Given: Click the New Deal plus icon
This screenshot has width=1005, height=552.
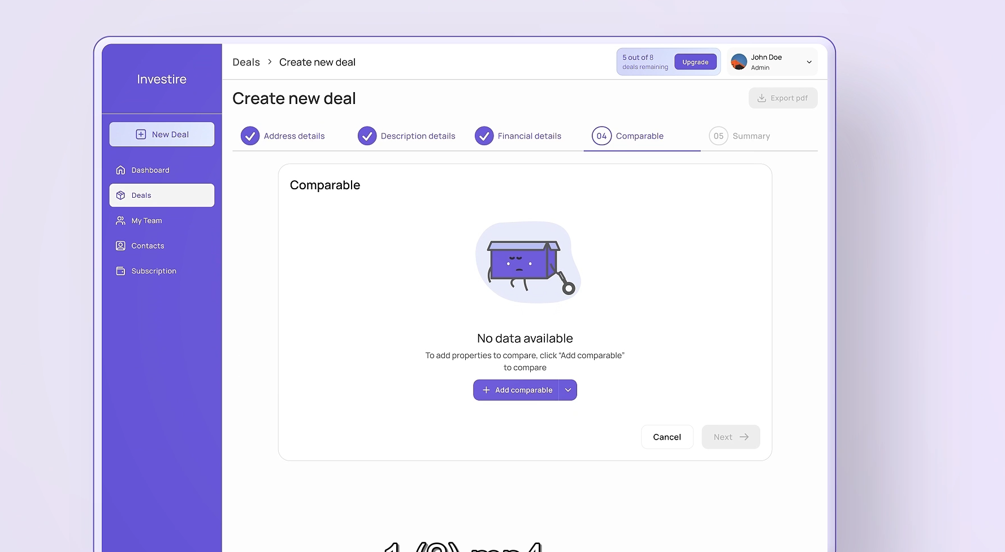Looking at the screenshot, I should (x=141, y=134).
